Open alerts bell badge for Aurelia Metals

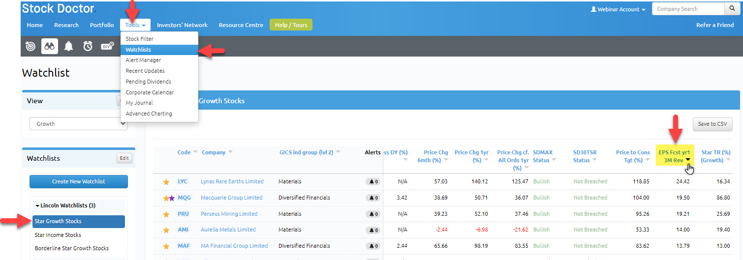[372, 230]
